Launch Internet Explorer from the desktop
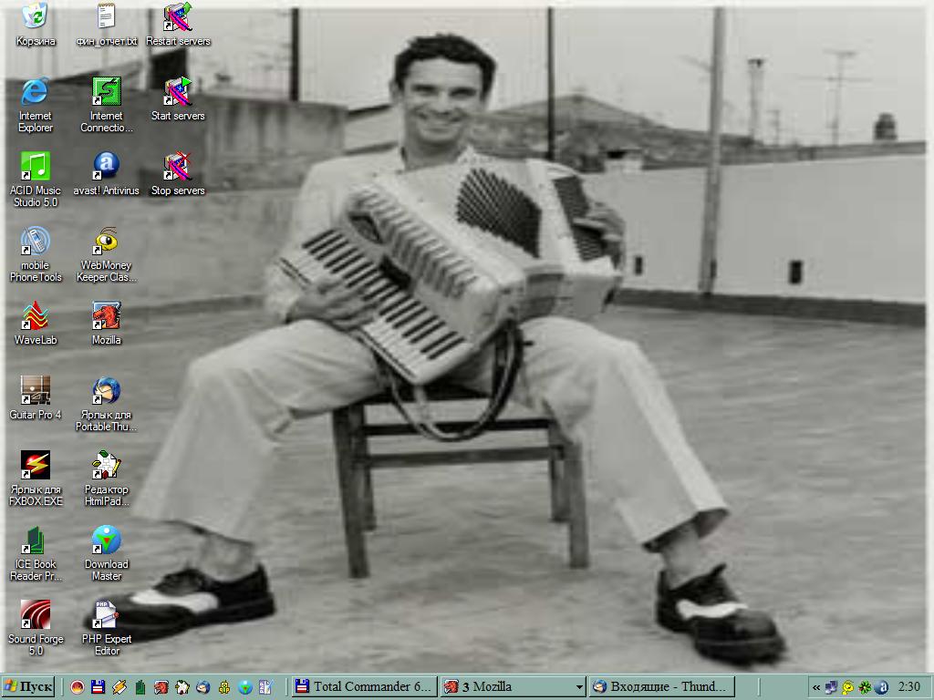This screenshot has width=934, height=700. pos(35,92)
